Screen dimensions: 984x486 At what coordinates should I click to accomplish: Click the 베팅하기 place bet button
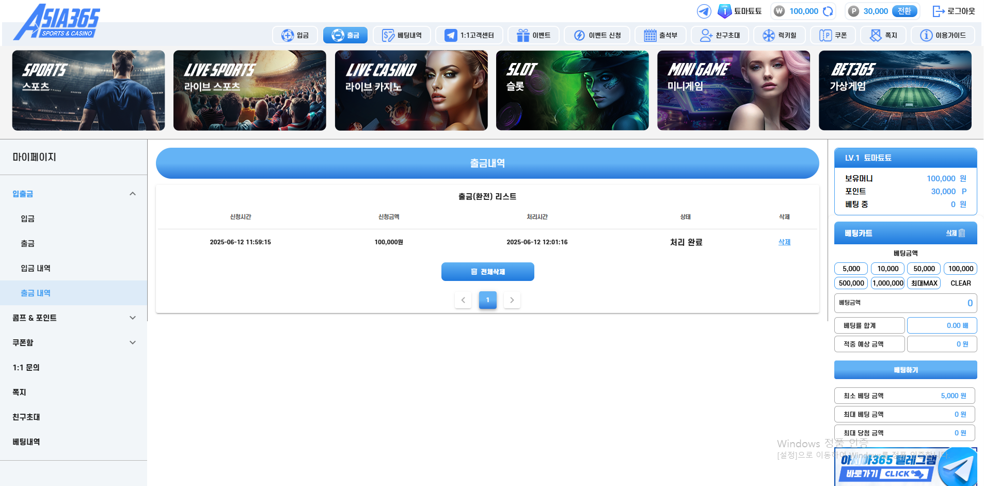[906, 370]
